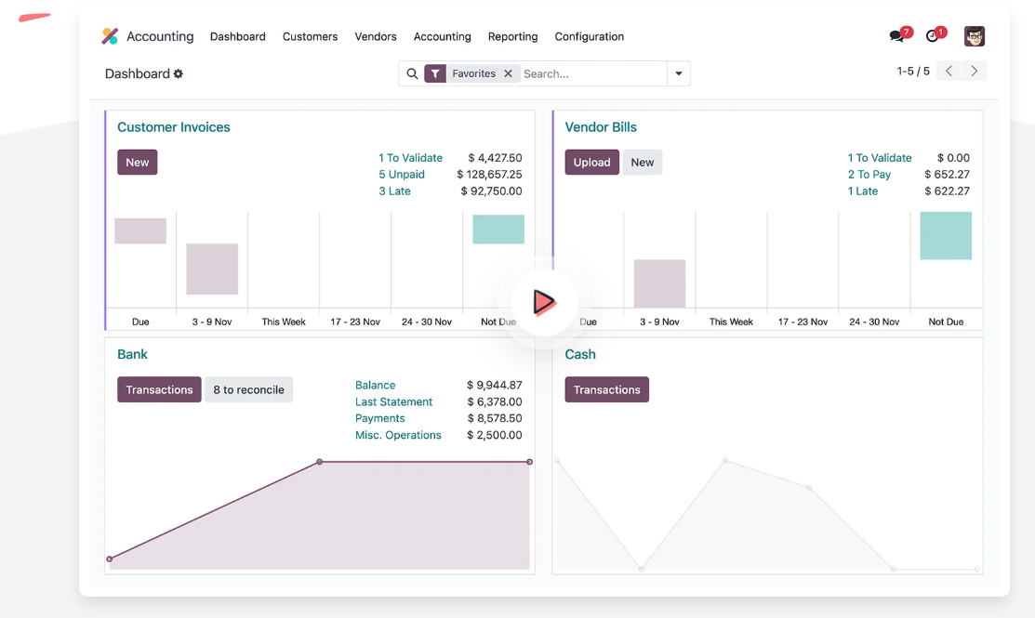Screen dimensions: 1035x618
Task: Click the Customer Invoices Due bar
Action: click(x=140, y=230)
